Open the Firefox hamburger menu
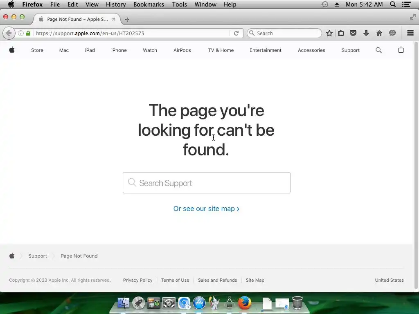This screenshot has width=419, height=314. [410, 33]
